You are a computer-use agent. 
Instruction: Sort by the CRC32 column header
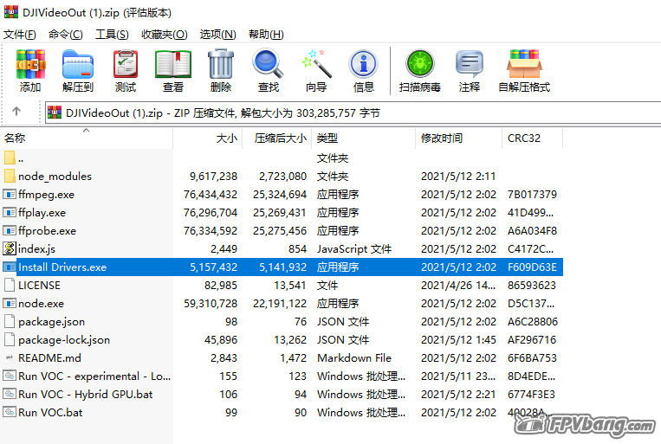tap(532, 138)
